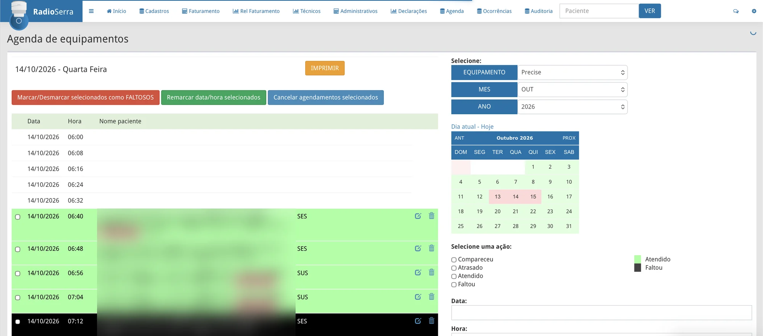Viewport: 763px width, 336px height.
Task: Delete the 06:40 appointment with trash icon
Action: tap(431, 216)
